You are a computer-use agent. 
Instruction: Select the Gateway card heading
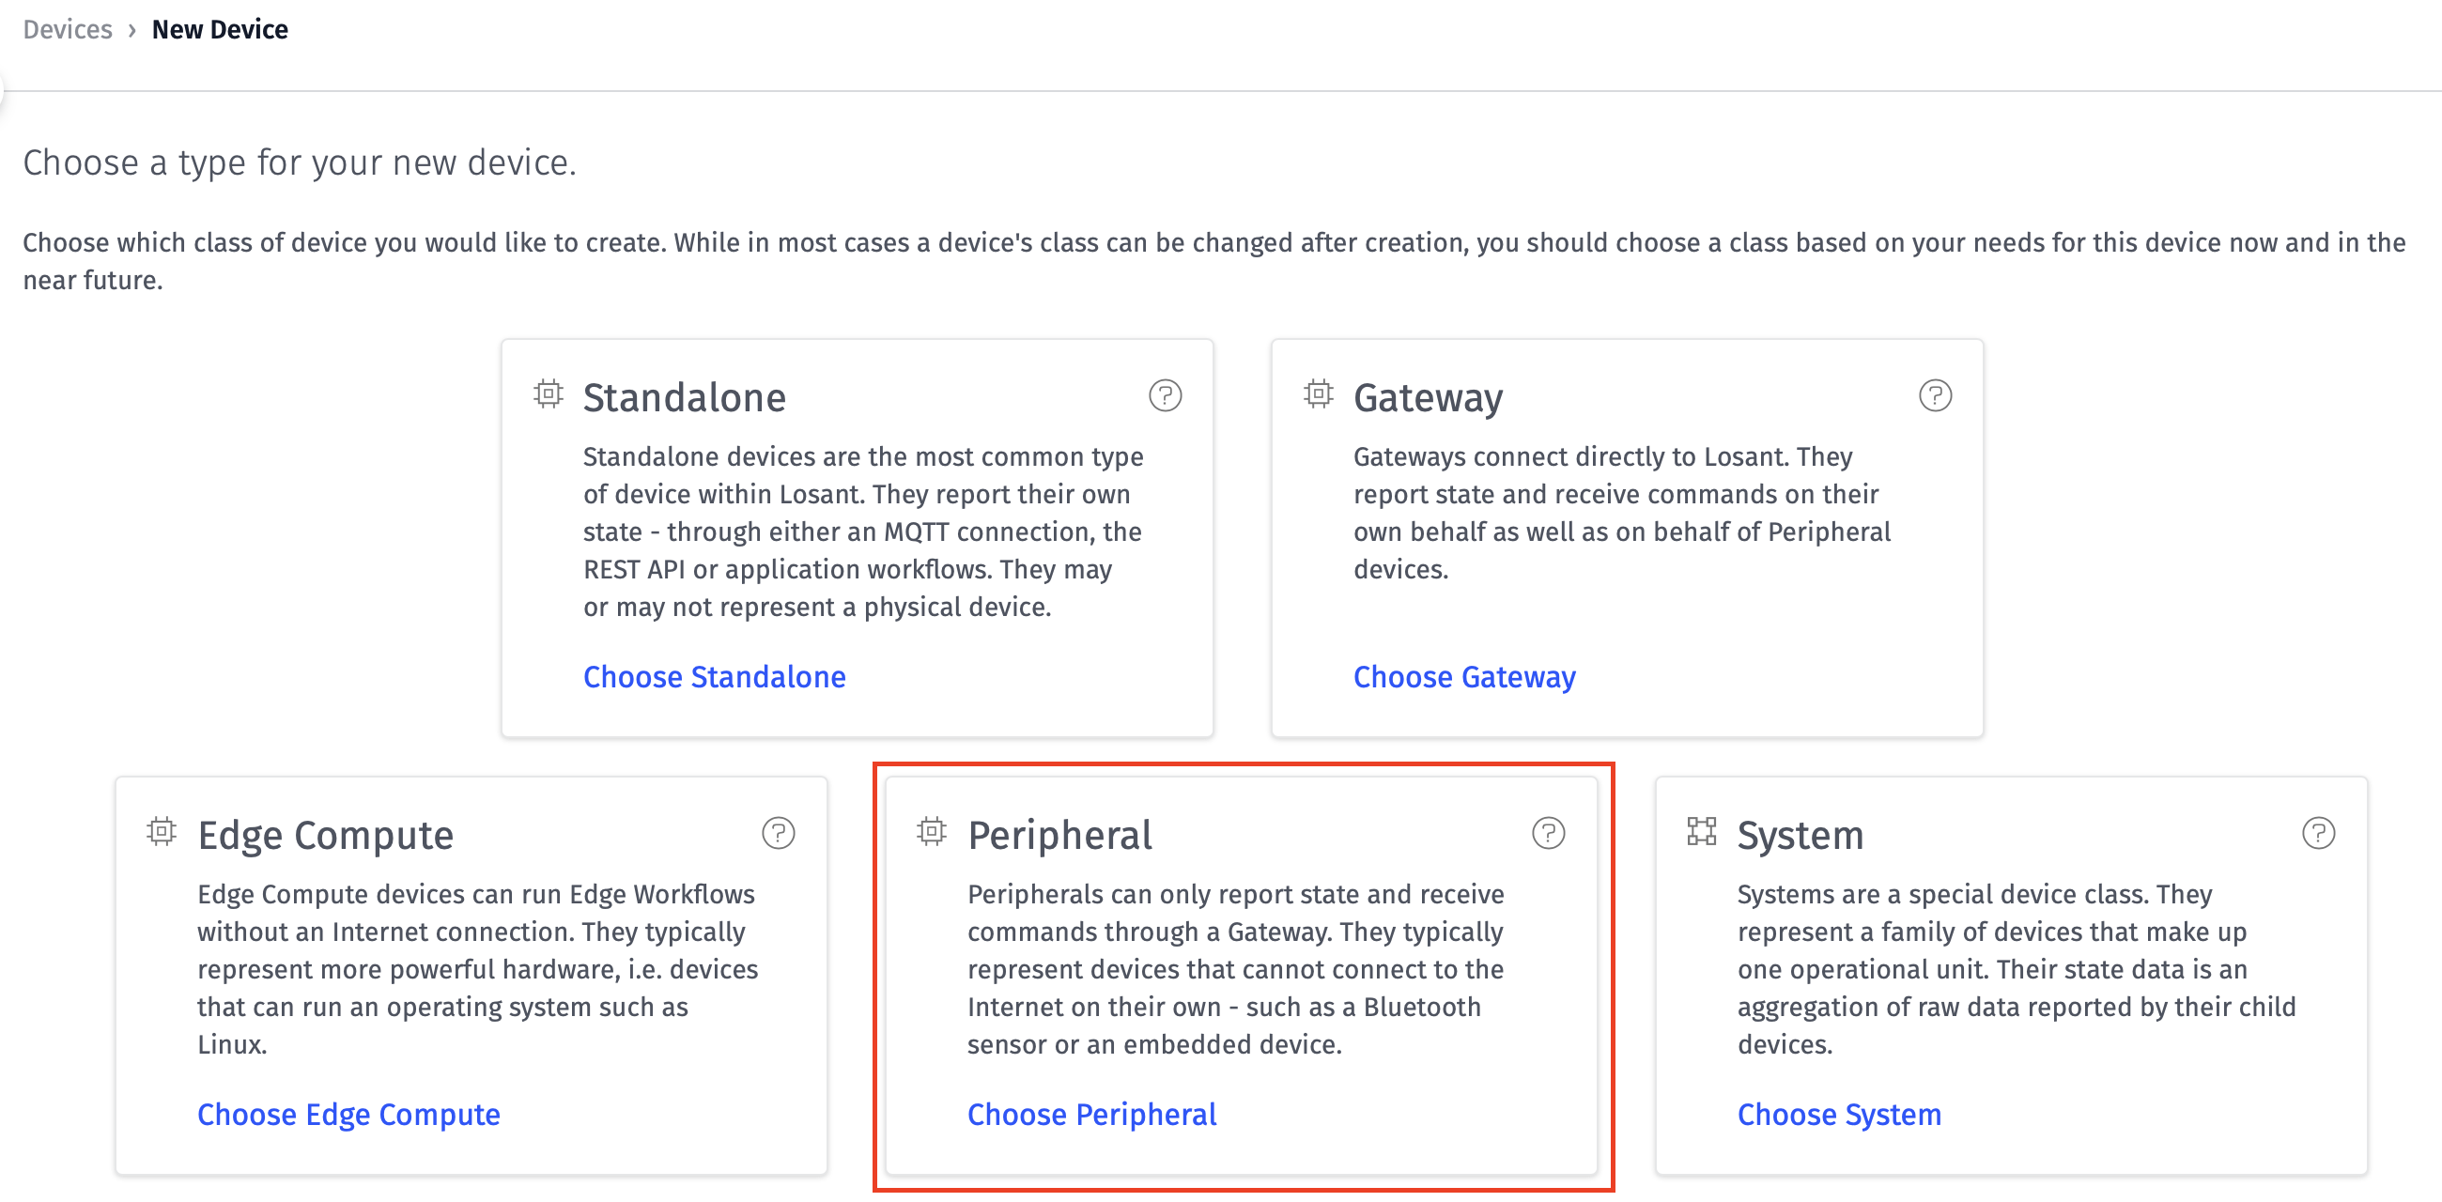1428,397
